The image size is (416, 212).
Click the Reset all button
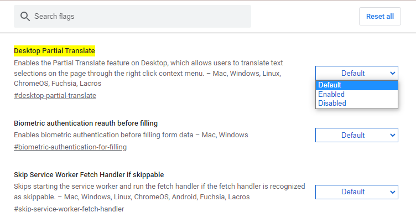380,17
